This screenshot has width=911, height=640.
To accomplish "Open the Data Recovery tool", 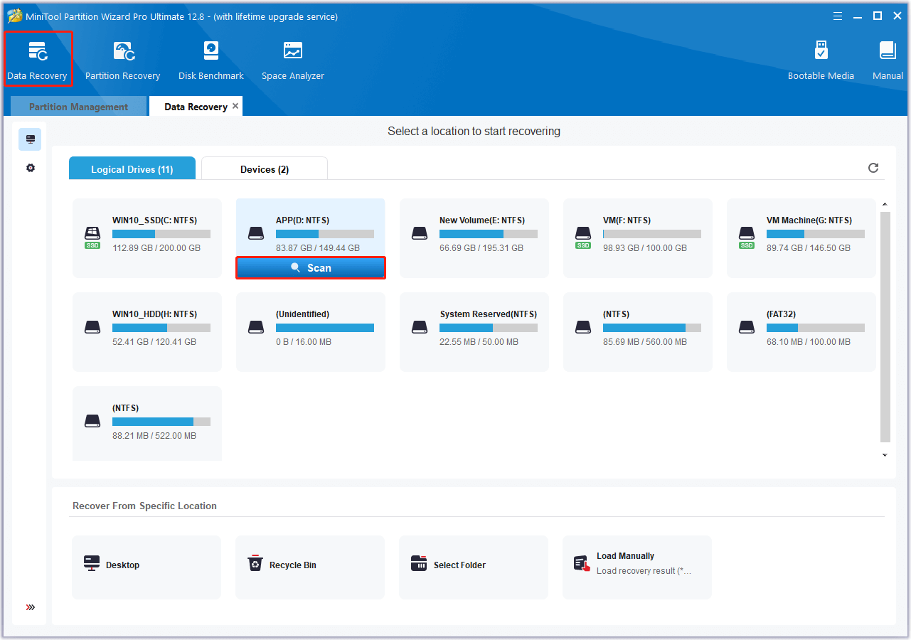I will [x=37, y=59].
